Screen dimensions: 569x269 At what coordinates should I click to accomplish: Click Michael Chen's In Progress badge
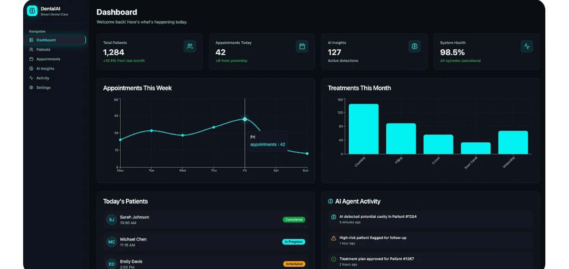(294, 242)
